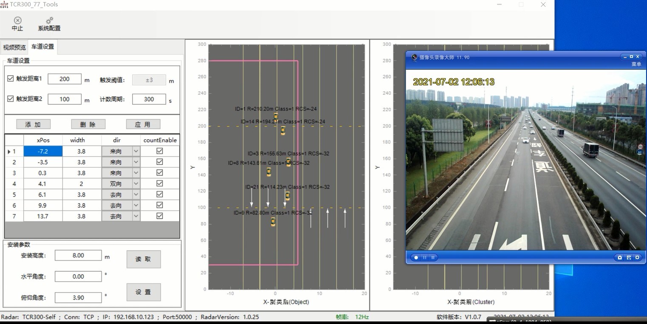Click the 读取 button in 安装参数
This screenshot has width=647, height=324.
pyautogui.click(x=144, y=259)
